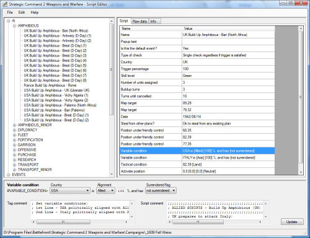Collapse the AMPHIBIOUS tree node

(14, 26)
